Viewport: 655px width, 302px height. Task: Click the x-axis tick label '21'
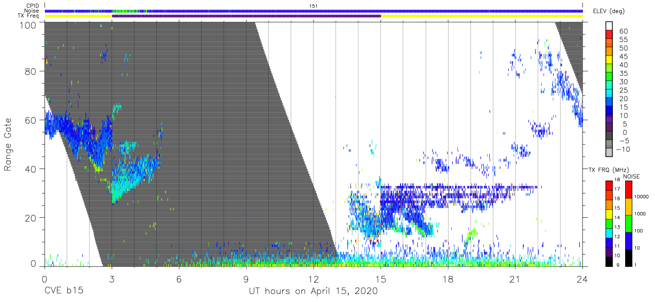coord(515,279)
